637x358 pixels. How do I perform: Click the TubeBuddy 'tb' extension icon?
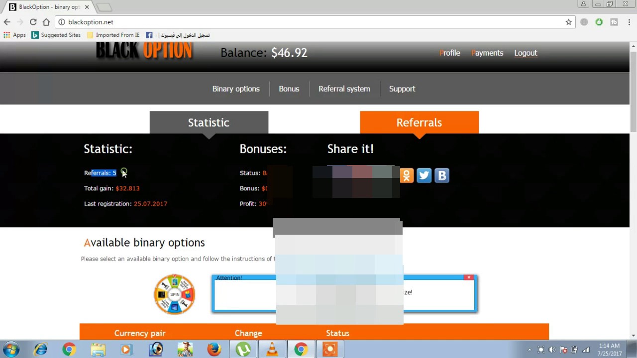pyautogui.click(x=614, y=22)
